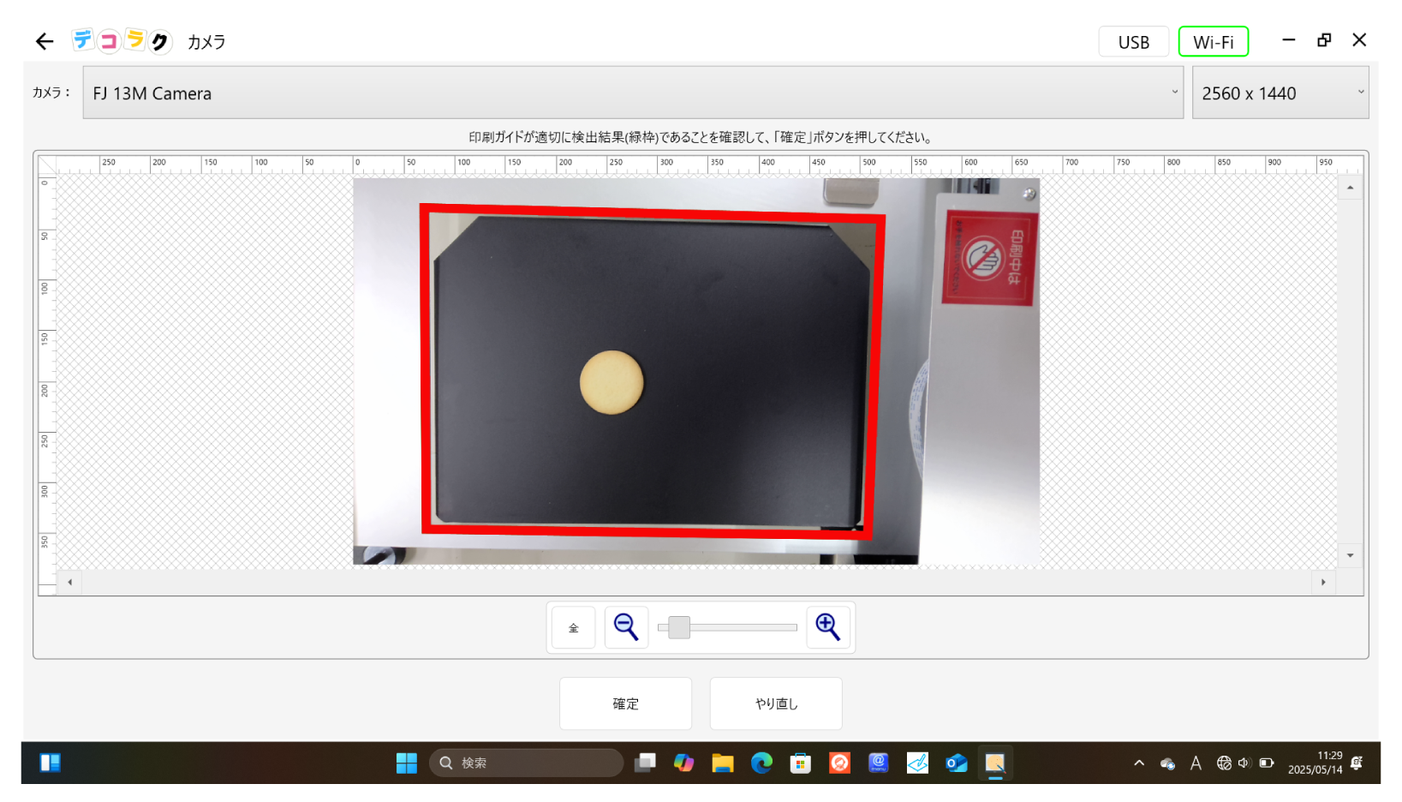
Task: Click the taskbar 検索 search box
Action: [x=526, y=763]
